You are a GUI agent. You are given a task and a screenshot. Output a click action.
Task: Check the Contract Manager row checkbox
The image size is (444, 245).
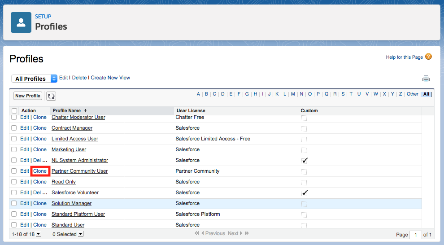(14, 128)
